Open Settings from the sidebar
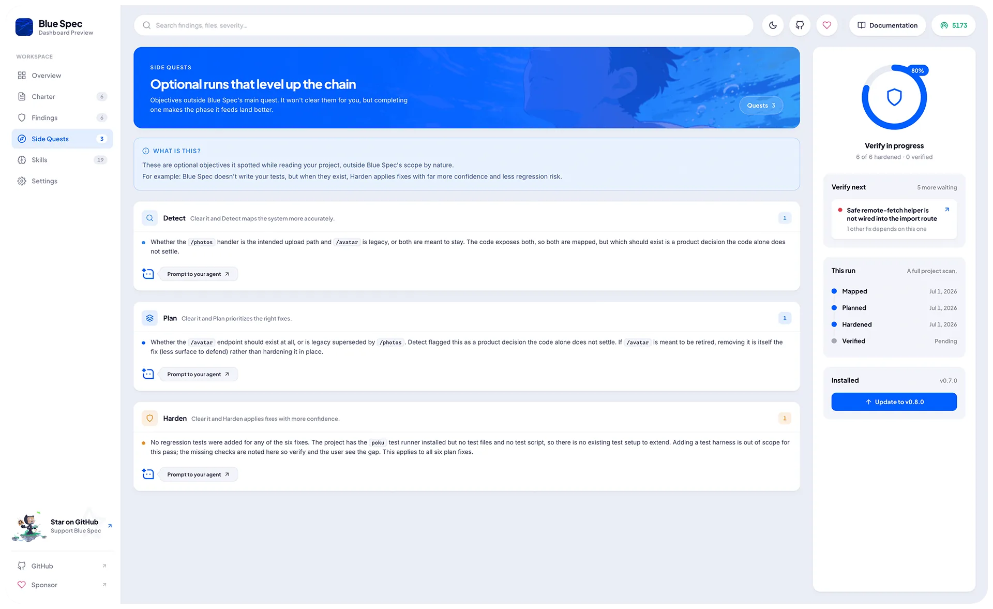 point(62,181)
